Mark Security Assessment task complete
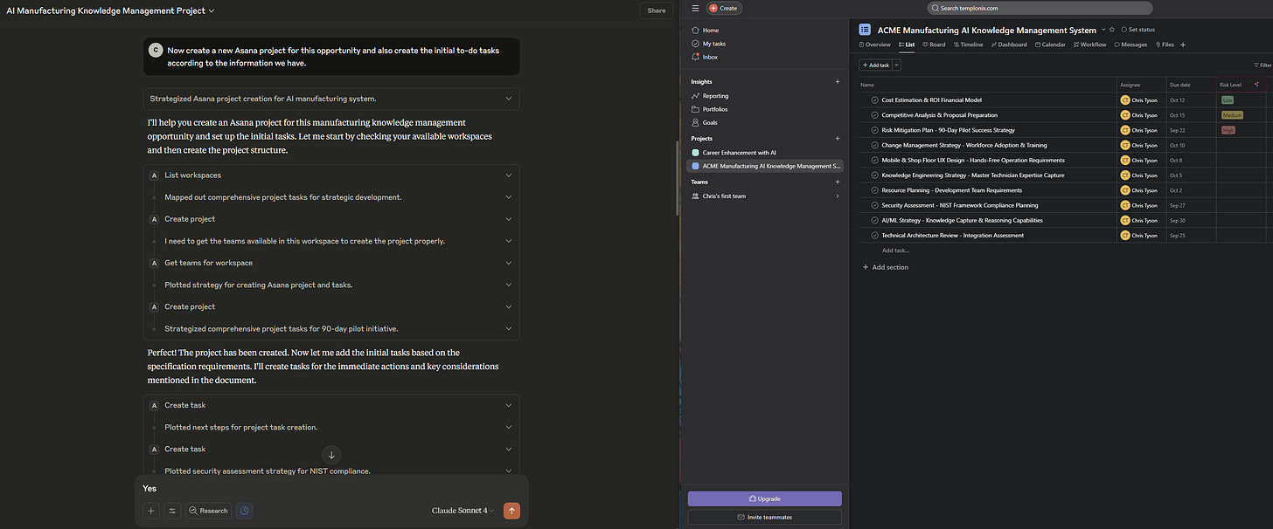This screenshot has width=1273, height=529. [x=874, y=205]
